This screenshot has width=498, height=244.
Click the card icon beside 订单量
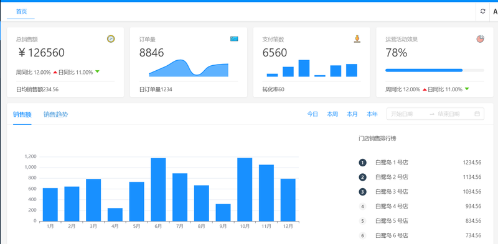[x=234, y=38]
